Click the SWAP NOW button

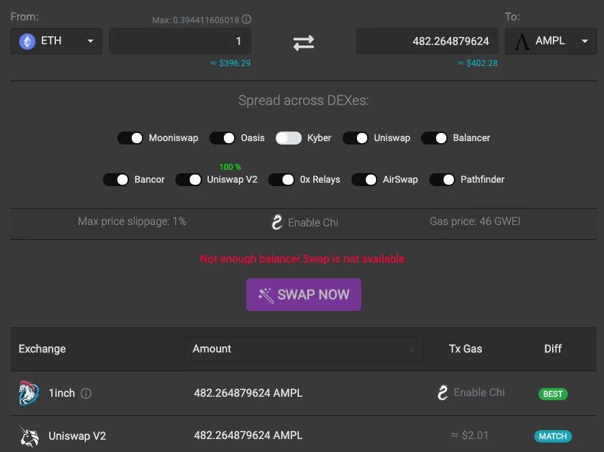[304, 295]
